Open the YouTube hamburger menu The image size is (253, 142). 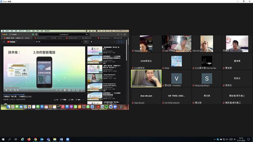3,42
